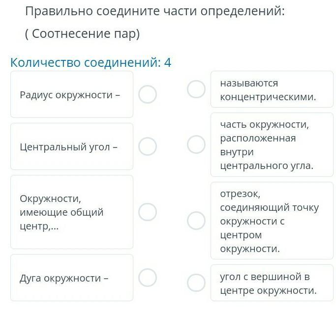Click the number 4 in connections count
The width and height of the screenshot is (336, 312).
(167, 62)
